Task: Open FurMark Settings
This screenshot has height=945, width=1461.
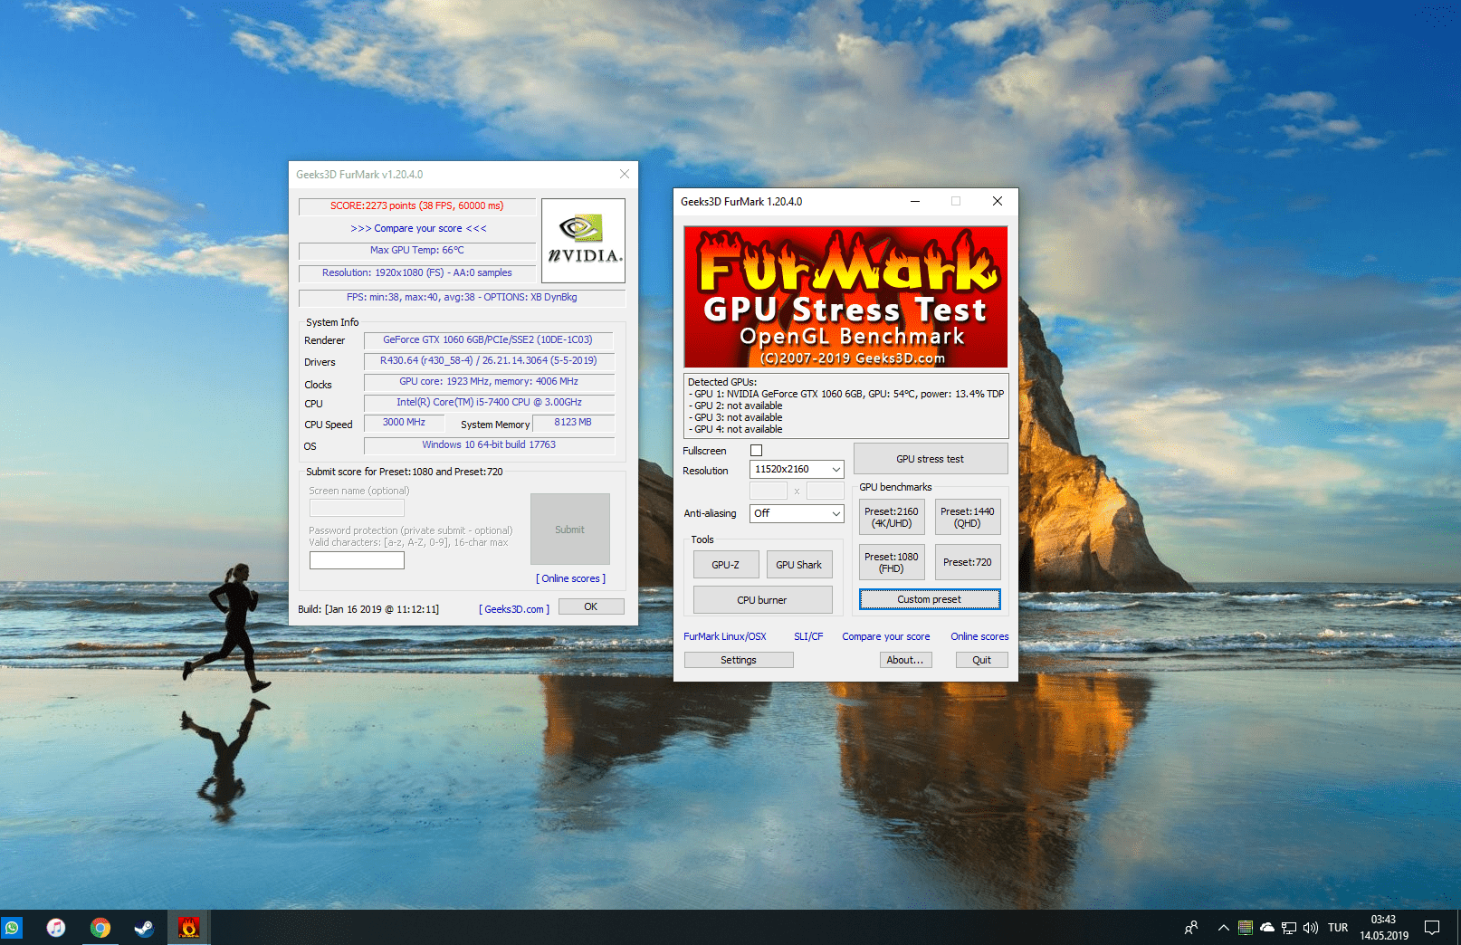Action: [739, 660]
